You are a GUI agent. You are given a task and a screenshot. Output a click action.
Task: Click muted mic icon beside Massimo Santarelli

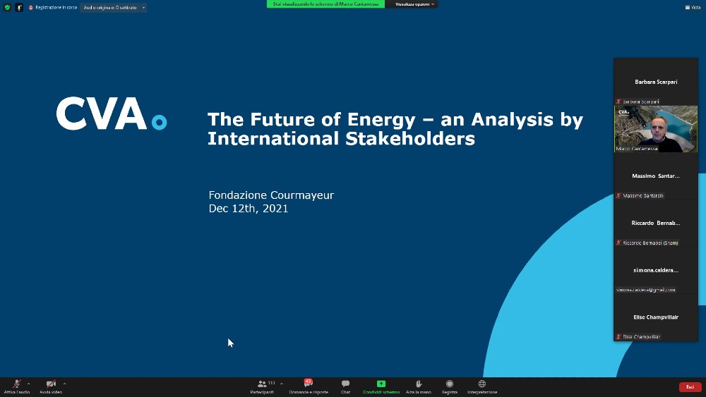(618, 195)
